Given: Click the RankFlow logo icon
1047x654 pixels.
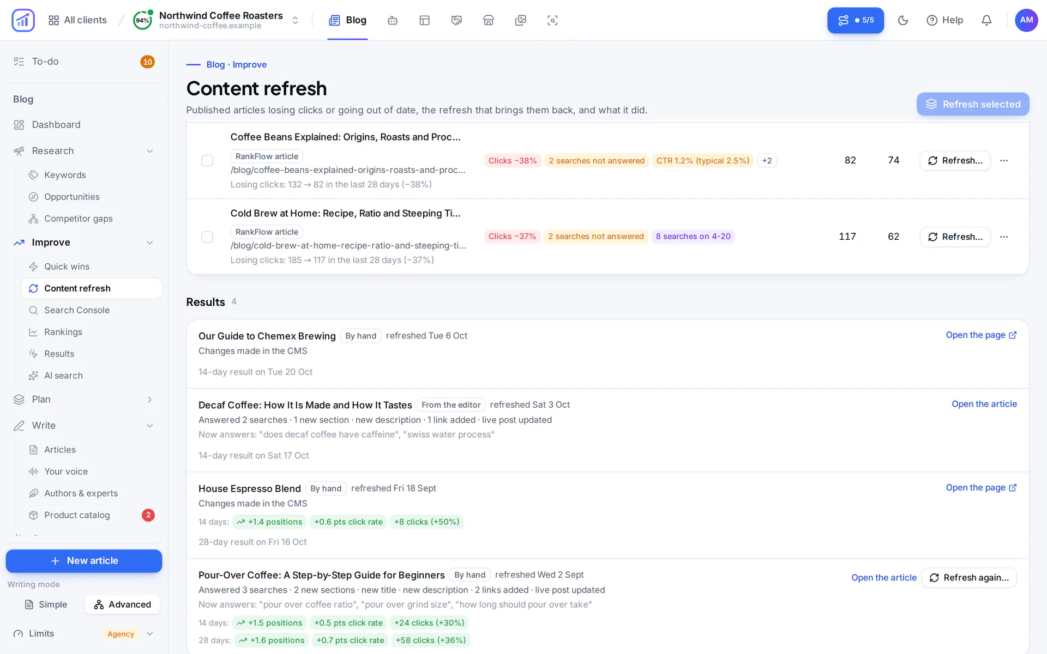Looking at the screenshot, I should pyautogui.click(x=23, y=20).
